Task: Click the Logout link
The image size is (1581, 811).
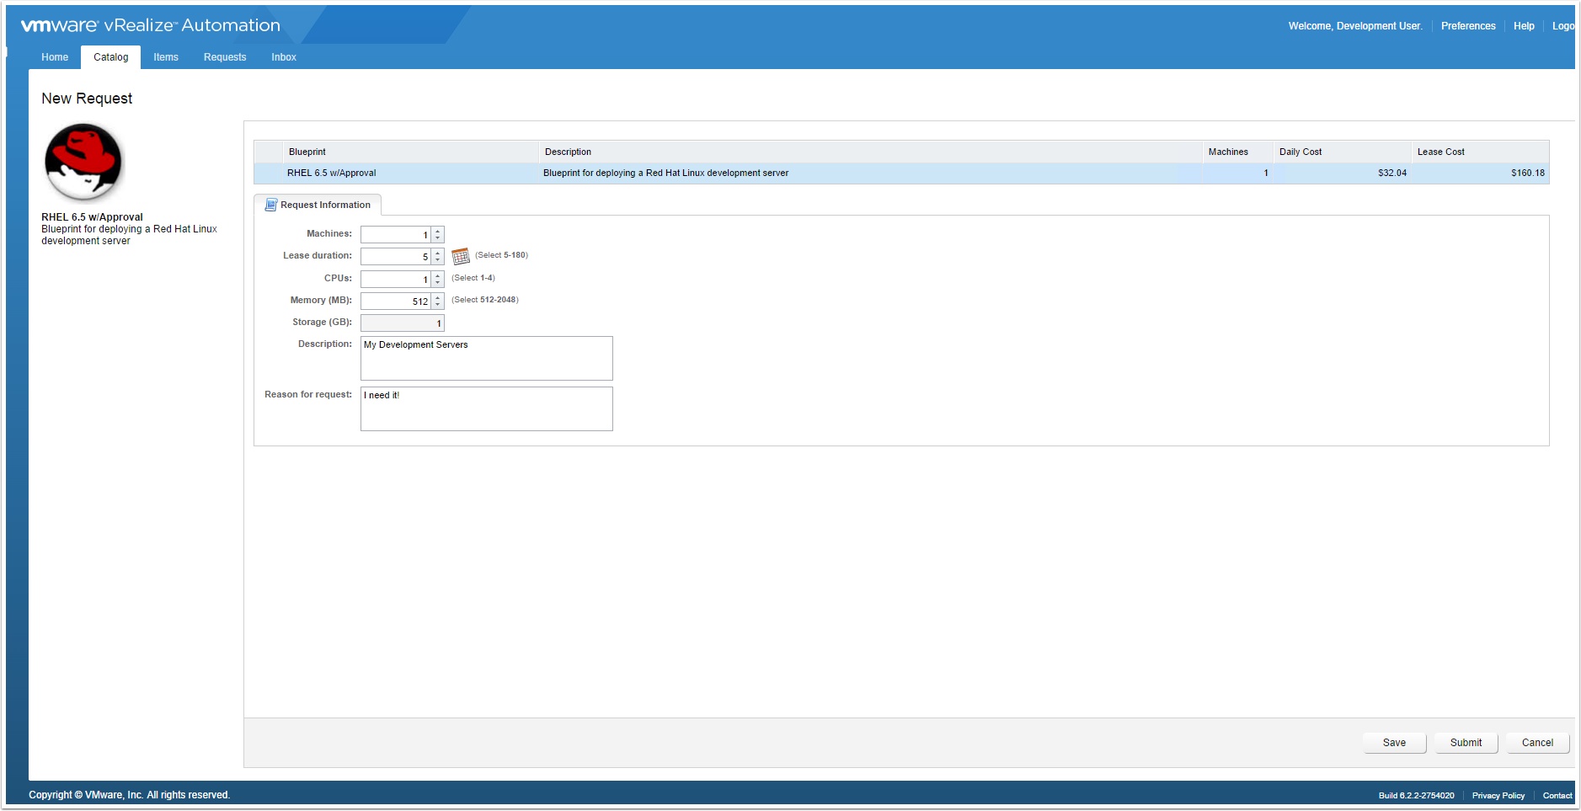Action: [x=1563, y=26]
